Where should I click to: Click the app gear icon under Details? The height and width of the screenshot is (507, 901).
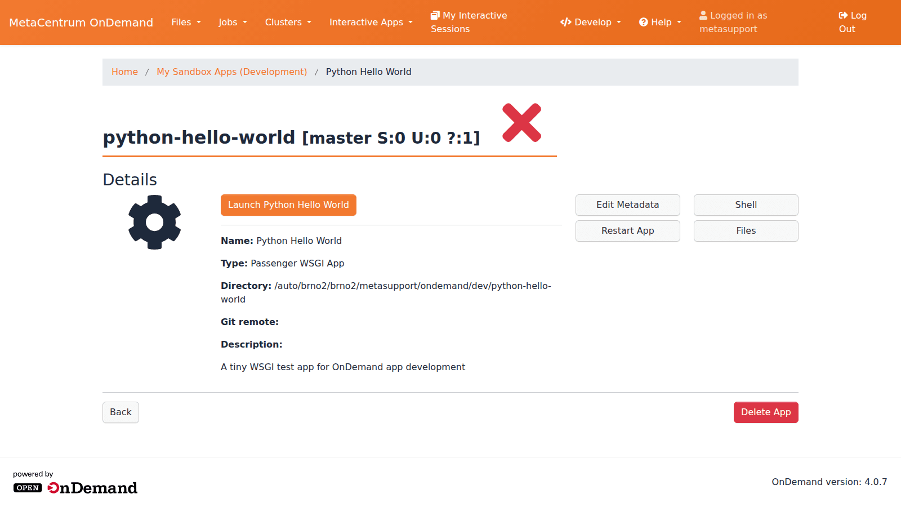click(x=155, y=222)
